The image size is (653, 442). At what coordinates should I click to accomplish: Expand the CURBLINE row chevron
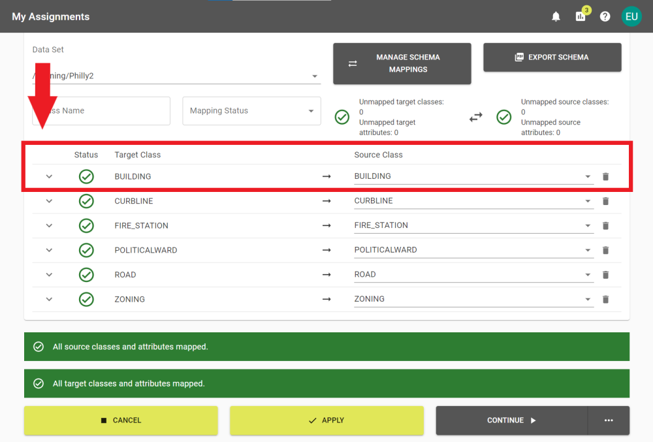click(x=49, y=201)
